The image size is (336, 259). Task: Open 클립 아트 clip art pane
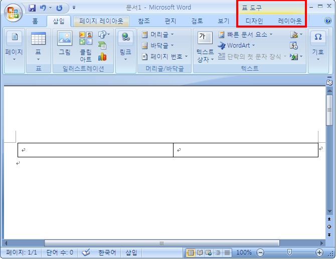[x=86, y=46]
